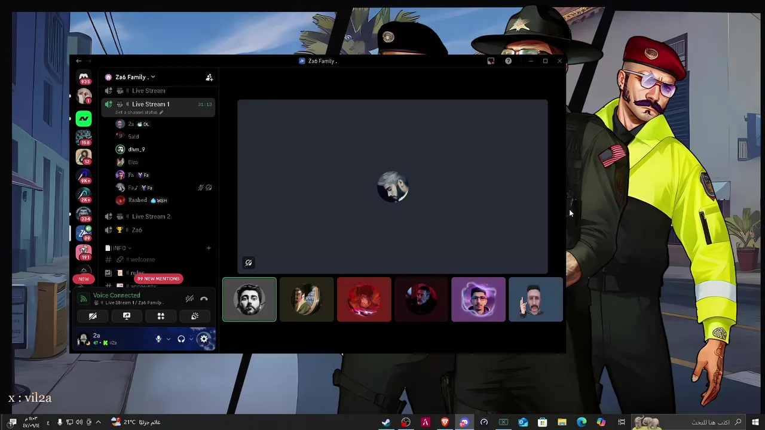Screen dimensions: 765x430
Task: Click the 2a user avatar in user panel
Action: coord(84,339)
